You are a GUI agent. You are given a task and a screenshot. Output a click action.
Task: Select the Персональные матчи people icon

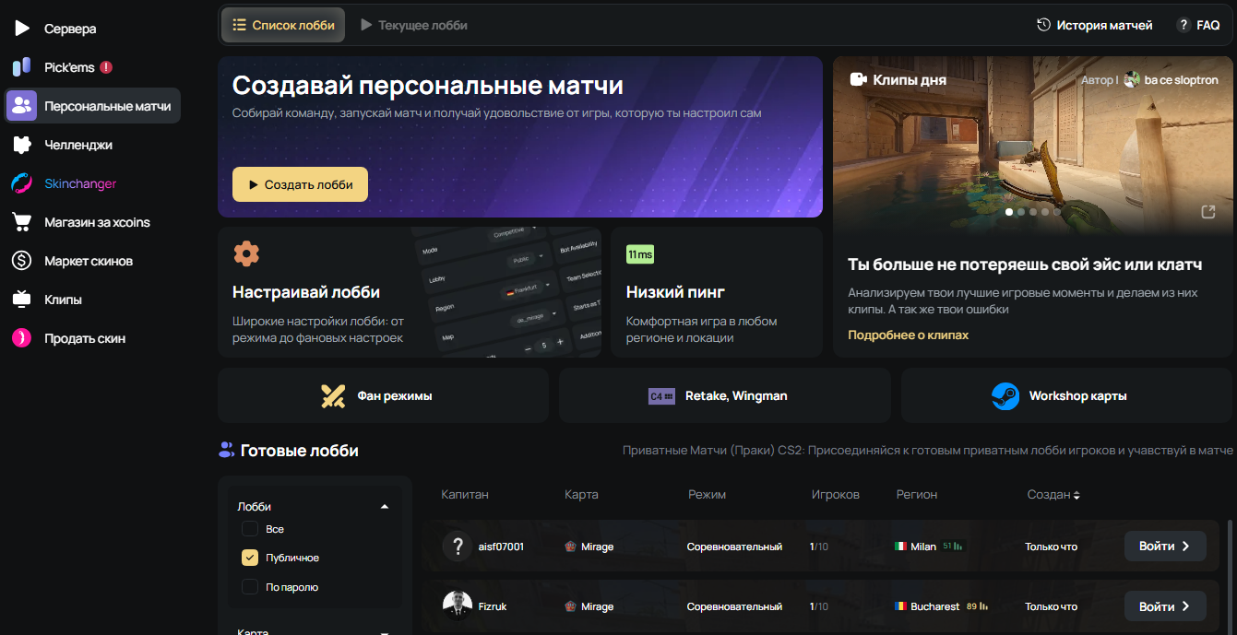click(21, 106)
